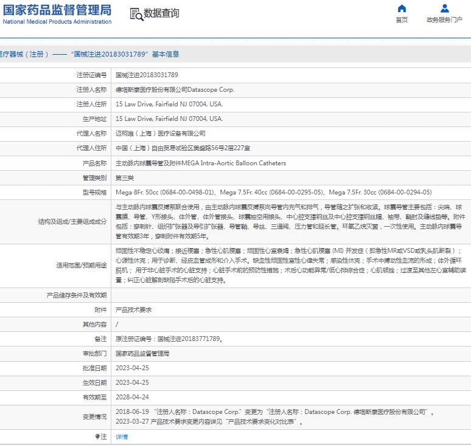
Task: Click the 型号规格 field label
Action: (94, 192)
